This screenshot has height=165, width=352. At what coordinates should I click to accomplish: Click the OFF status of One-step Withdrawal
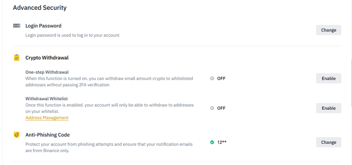pyautogui.click(x=221, y=79)
